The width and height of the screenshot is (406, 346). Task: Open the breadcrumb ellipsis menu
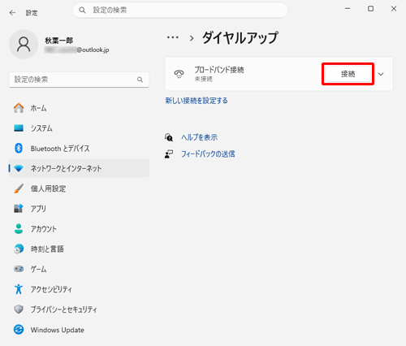173,37
